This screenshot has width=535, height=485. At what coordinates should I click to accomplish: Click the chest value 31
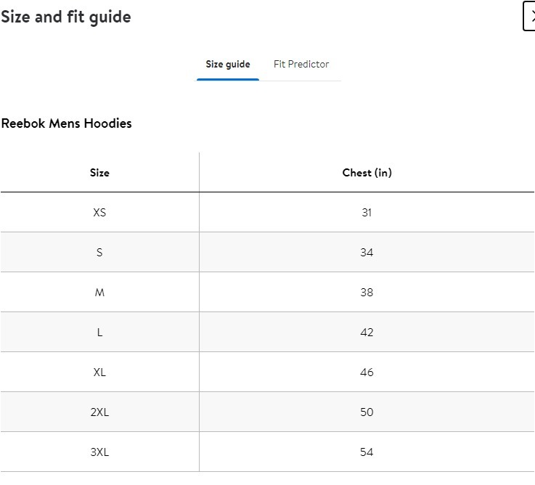[367, 213]
